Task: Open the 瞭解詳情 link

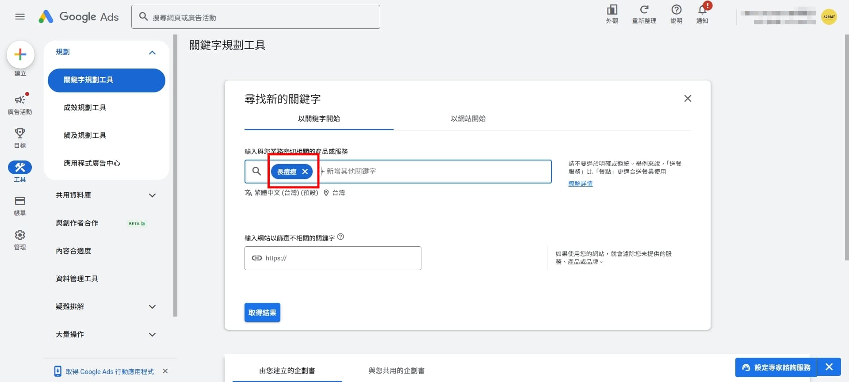Action: (x=580, y=183)
